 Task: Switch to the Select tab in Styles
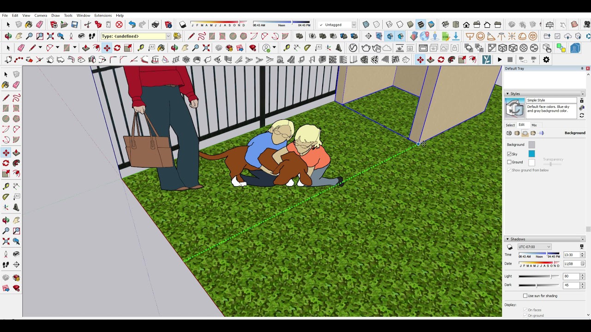510,125
